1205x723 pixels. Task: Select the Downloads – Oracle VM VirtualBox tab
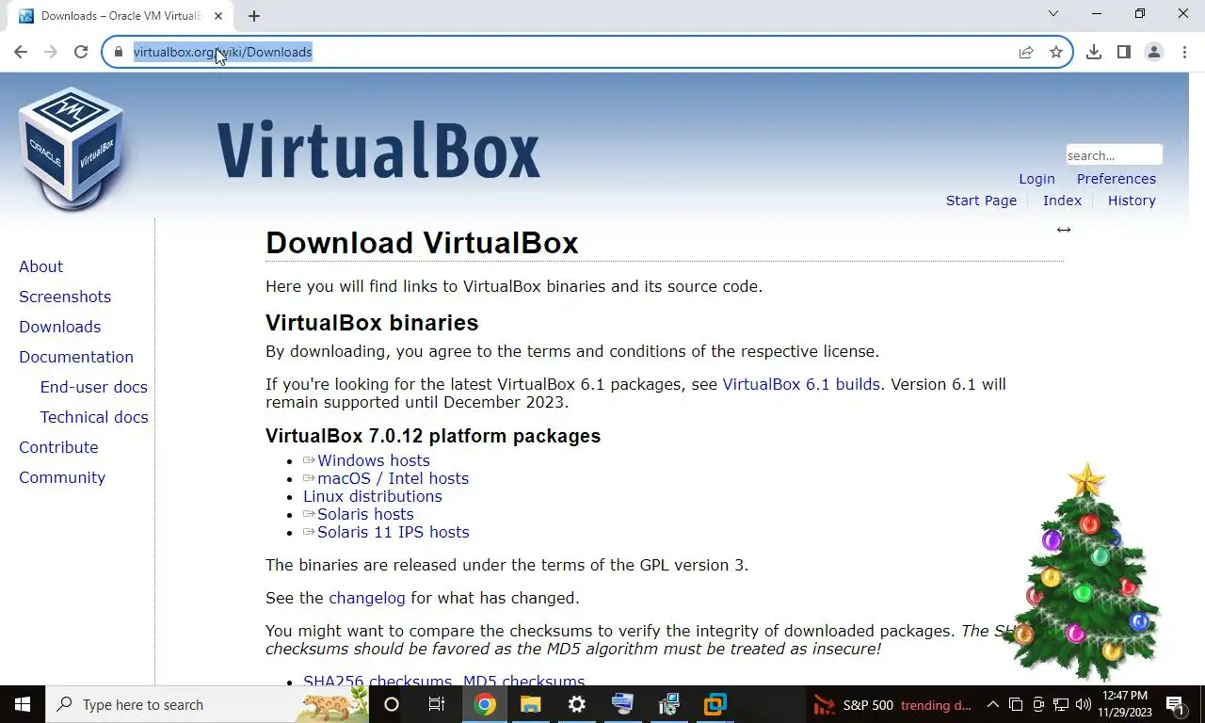click(119, 16)
